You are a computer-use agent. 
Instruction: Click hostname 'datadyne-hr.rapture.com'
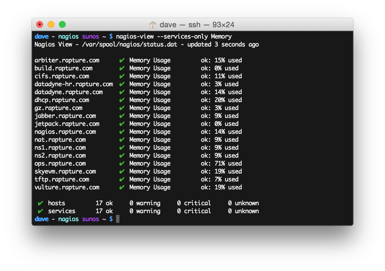pyautogui.click(x=74, y=84)
